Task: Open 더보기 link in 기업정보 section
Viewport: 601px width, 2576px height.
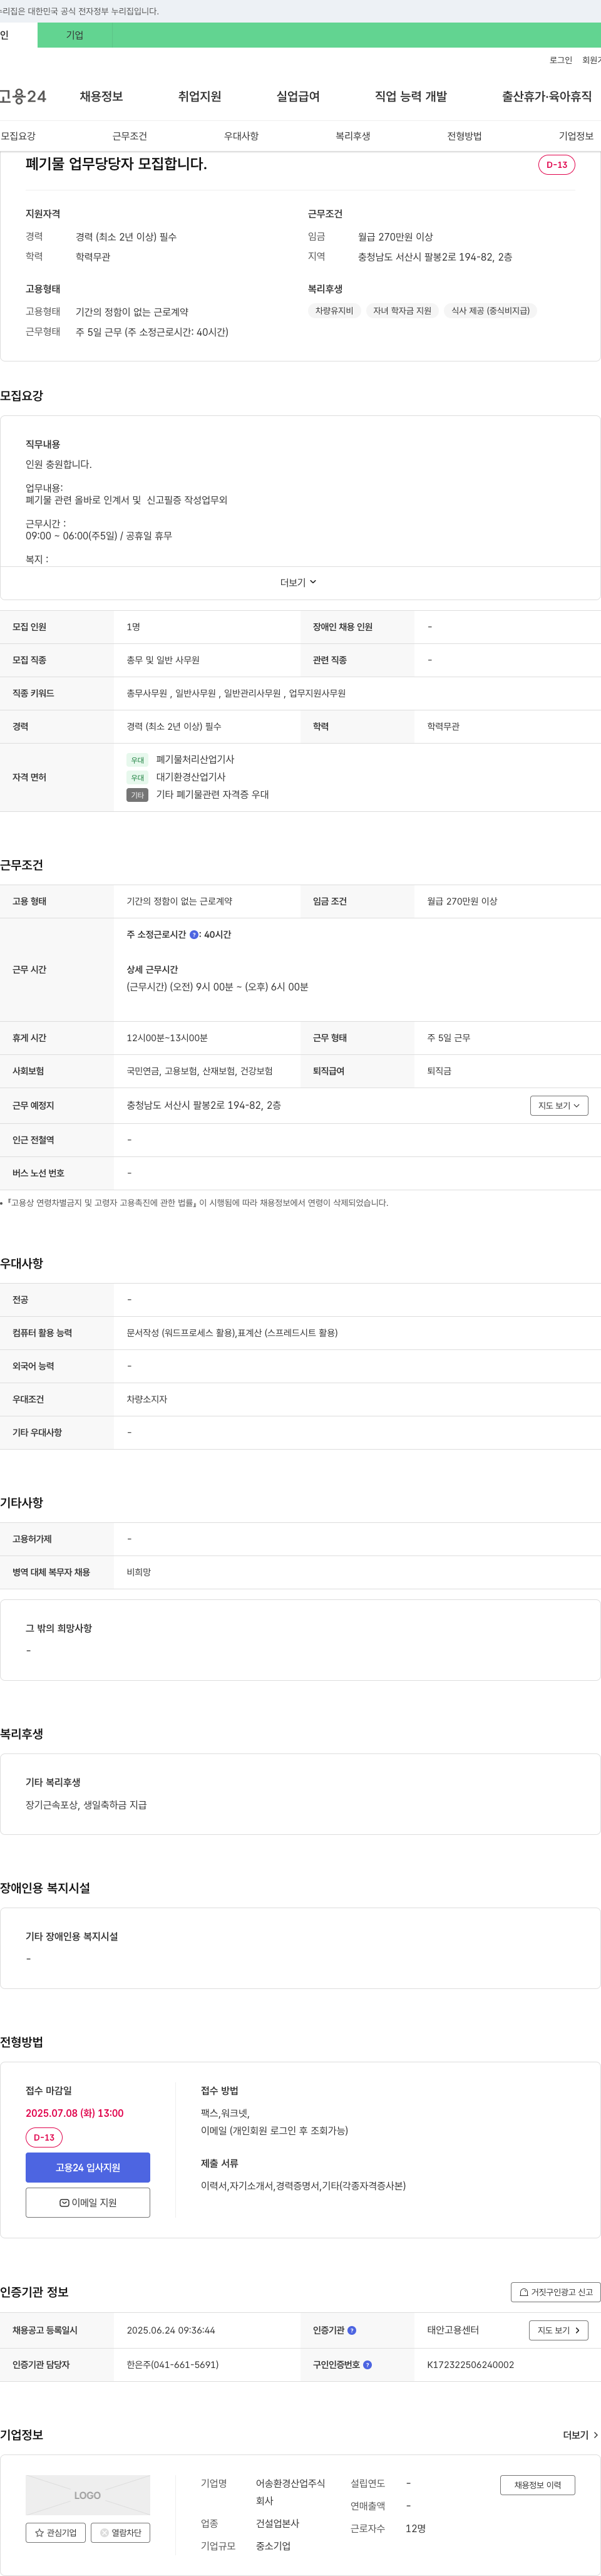Action: pyautogui.click(x=580, y=2435)
